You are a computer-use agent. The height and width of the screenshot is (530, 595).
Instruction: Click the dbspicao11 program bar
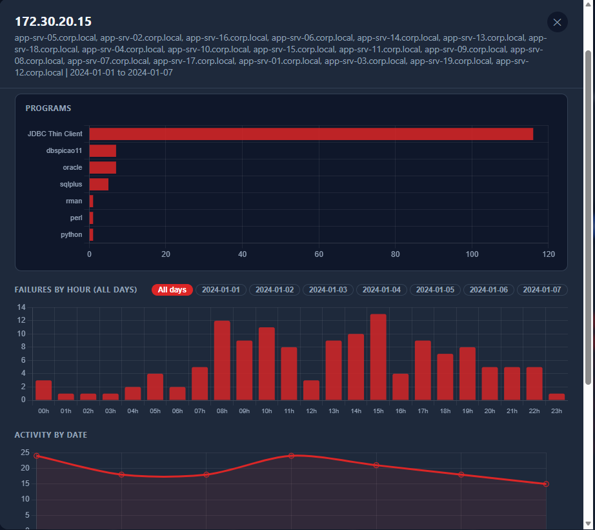click(x=103, y=150)
